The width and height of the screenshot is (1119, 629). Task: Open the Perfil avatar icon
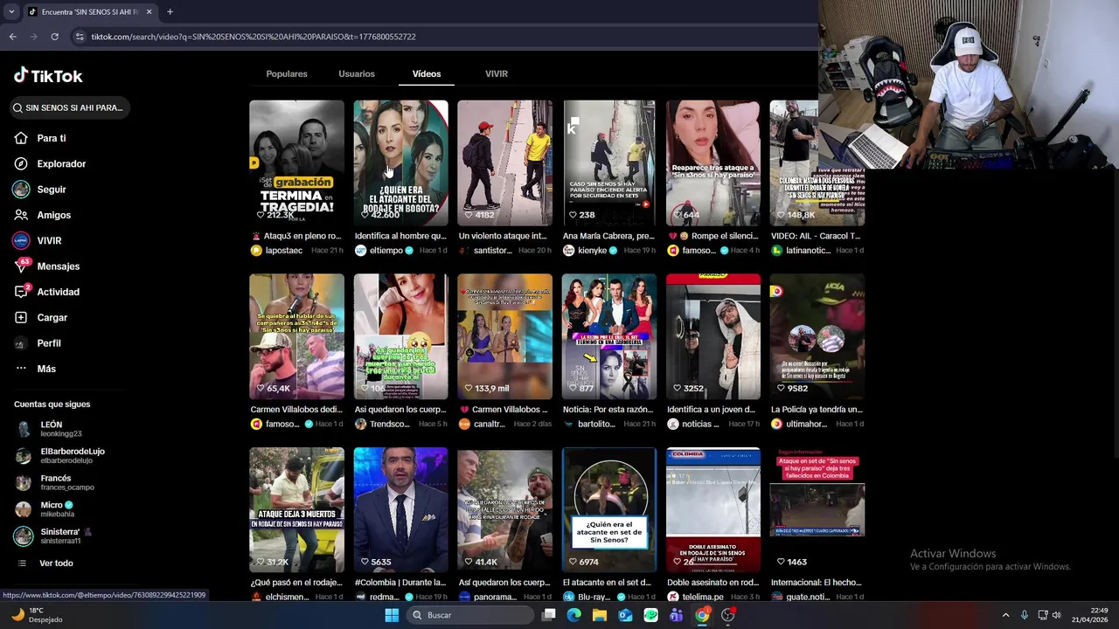coord(21,343)
